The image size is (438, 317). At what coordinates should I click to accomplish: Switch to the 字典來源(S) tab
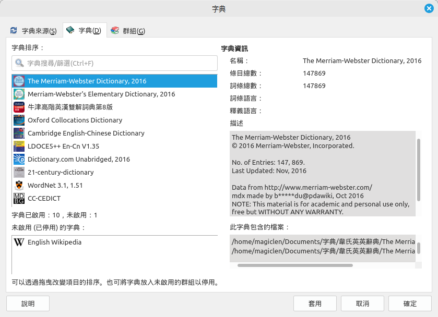33,30
